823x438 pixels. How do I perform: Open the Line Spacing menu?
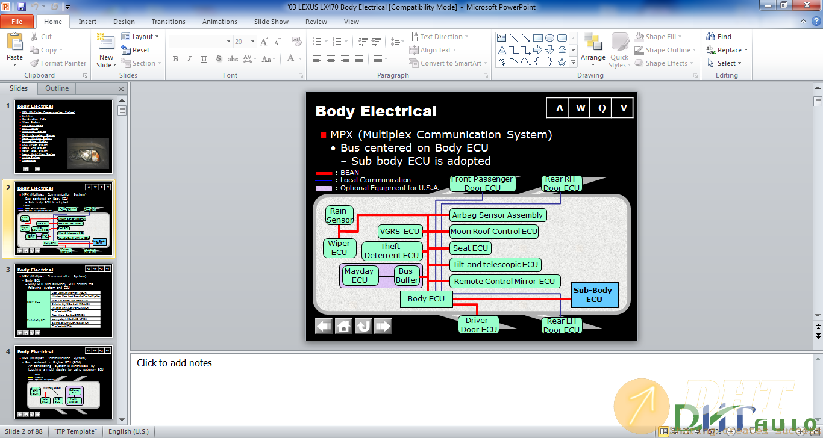[x=396, y=42]
